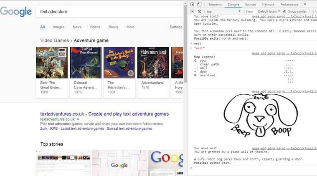The width and height of the screenshot is (317, 176).
Task: Select the Images search tab
Action: (x=58, y=27)
